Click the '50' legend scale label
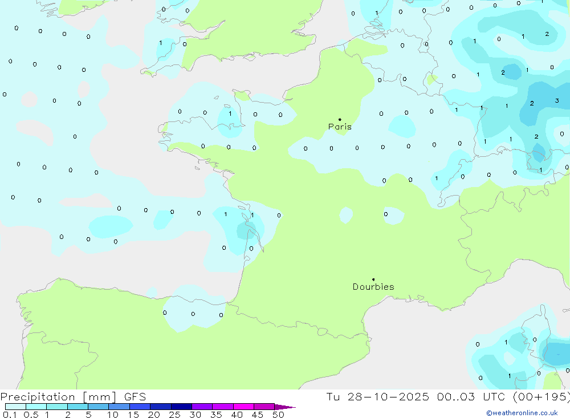Image resolution: width=570 pixels, height=418 pixels. 278,415
